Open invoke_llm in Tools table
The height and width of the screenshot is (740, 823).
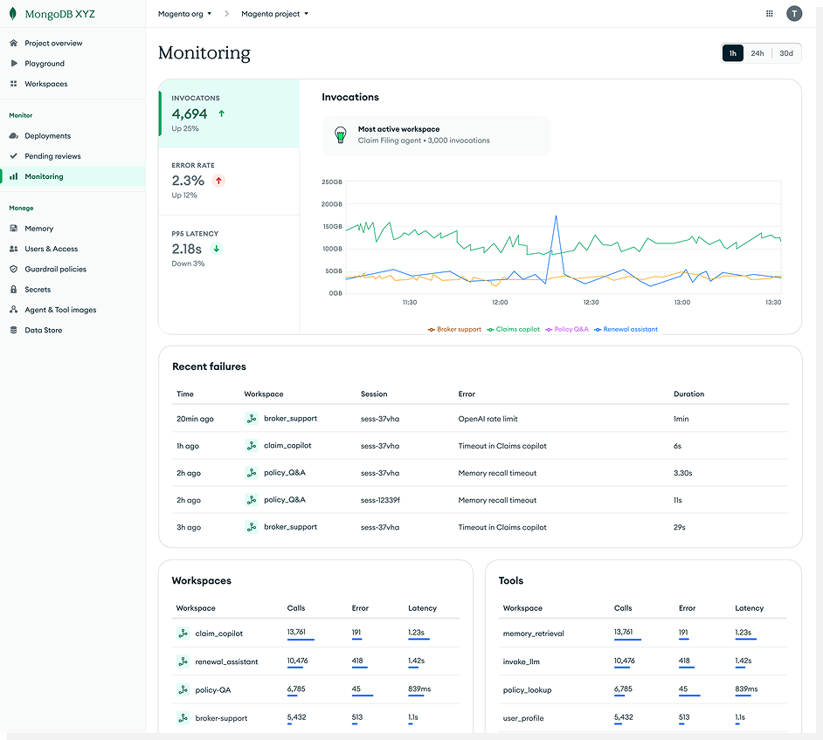[522, 662]
